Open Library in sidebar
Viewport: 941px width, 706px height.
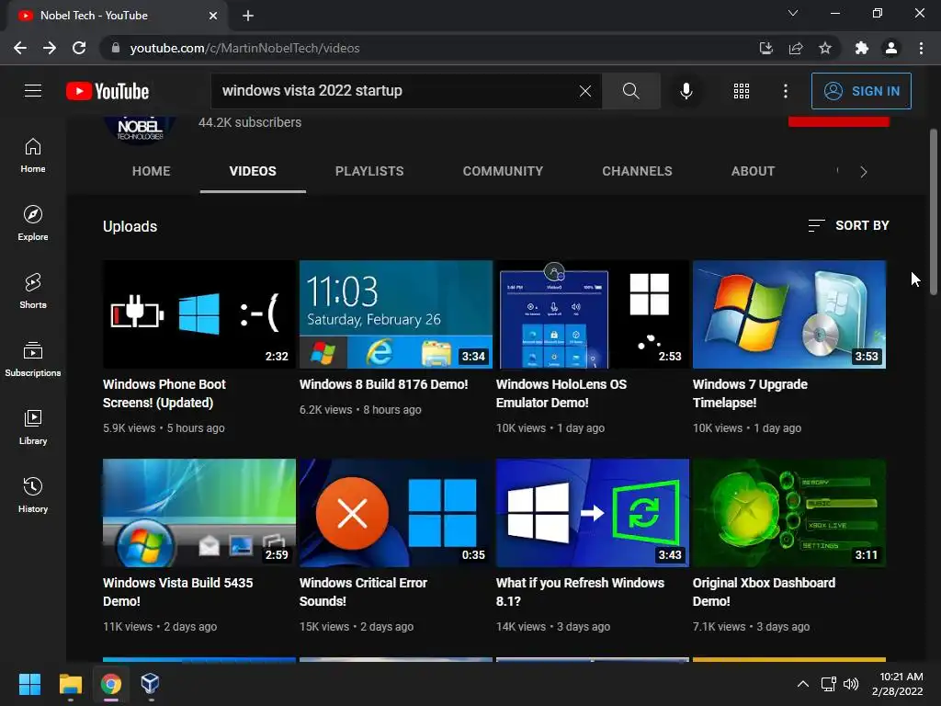point(33,427)
